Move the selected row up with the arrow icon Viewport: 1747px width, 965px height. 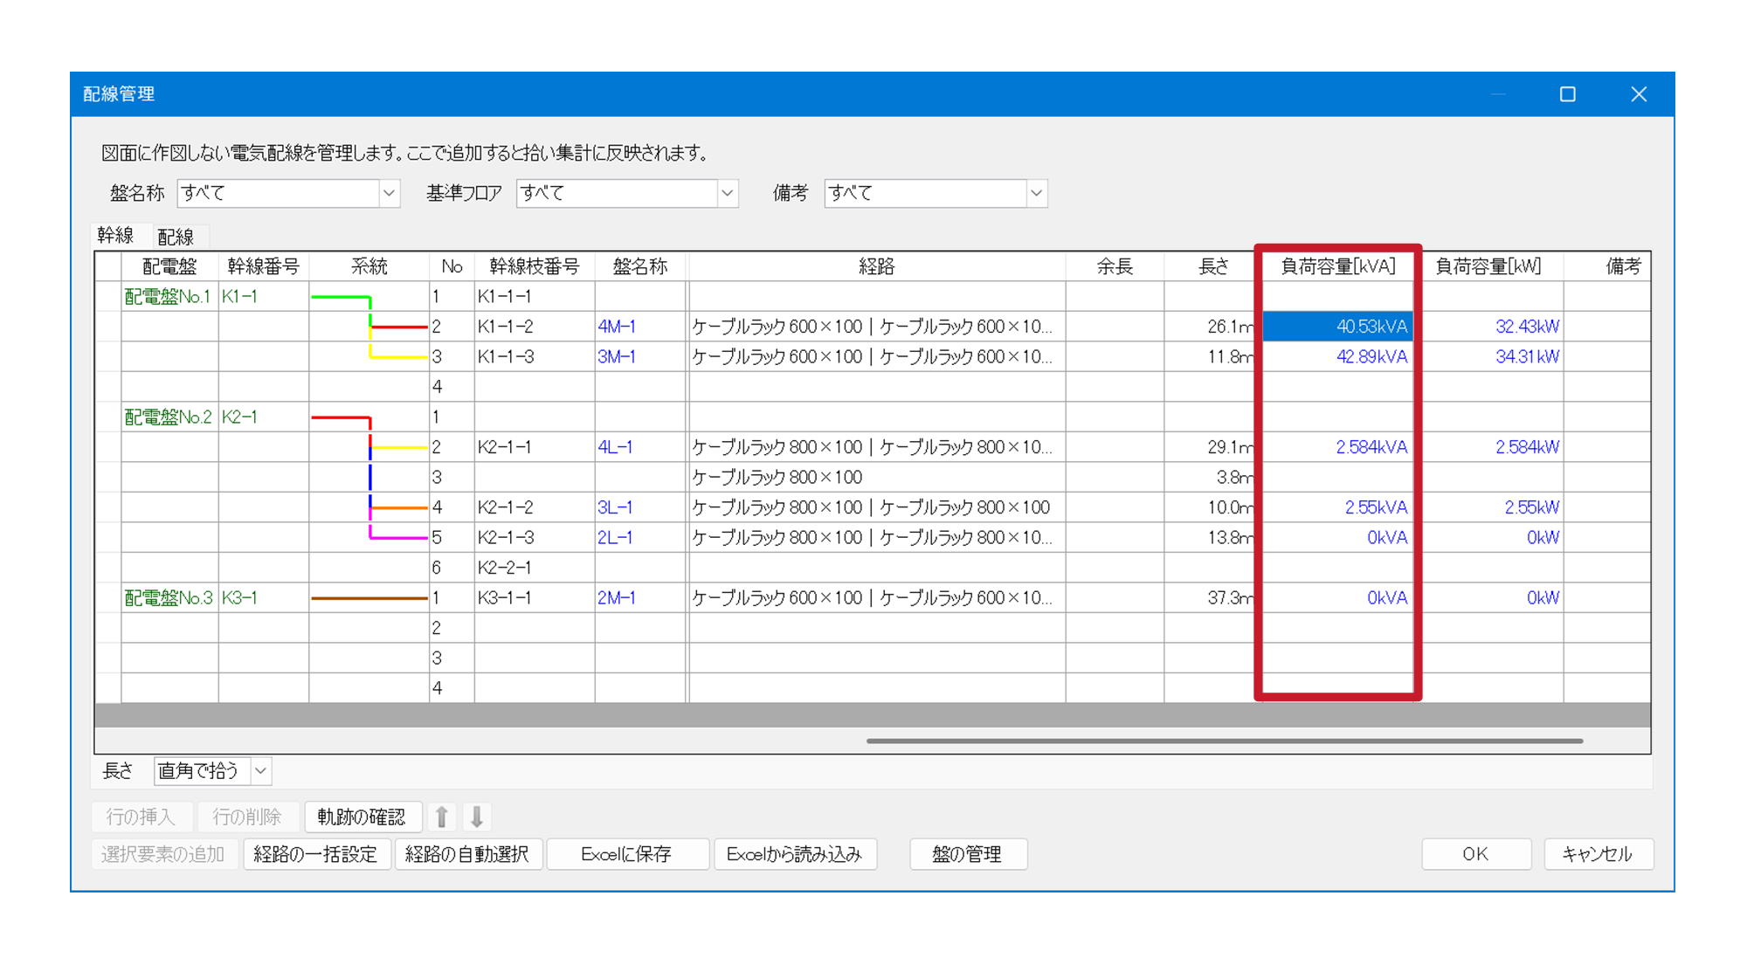coord(444,816)
